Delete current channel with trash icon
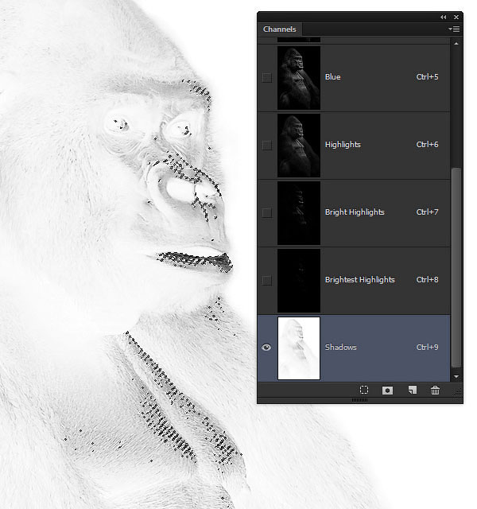 [x=435, y=390]
